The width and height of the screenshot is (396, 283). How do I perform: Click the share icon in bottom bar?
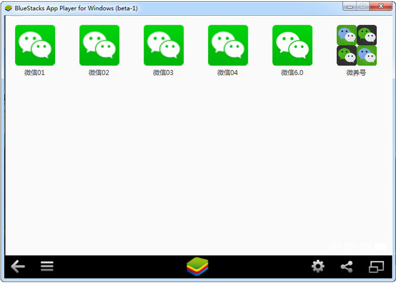(347, 267)
